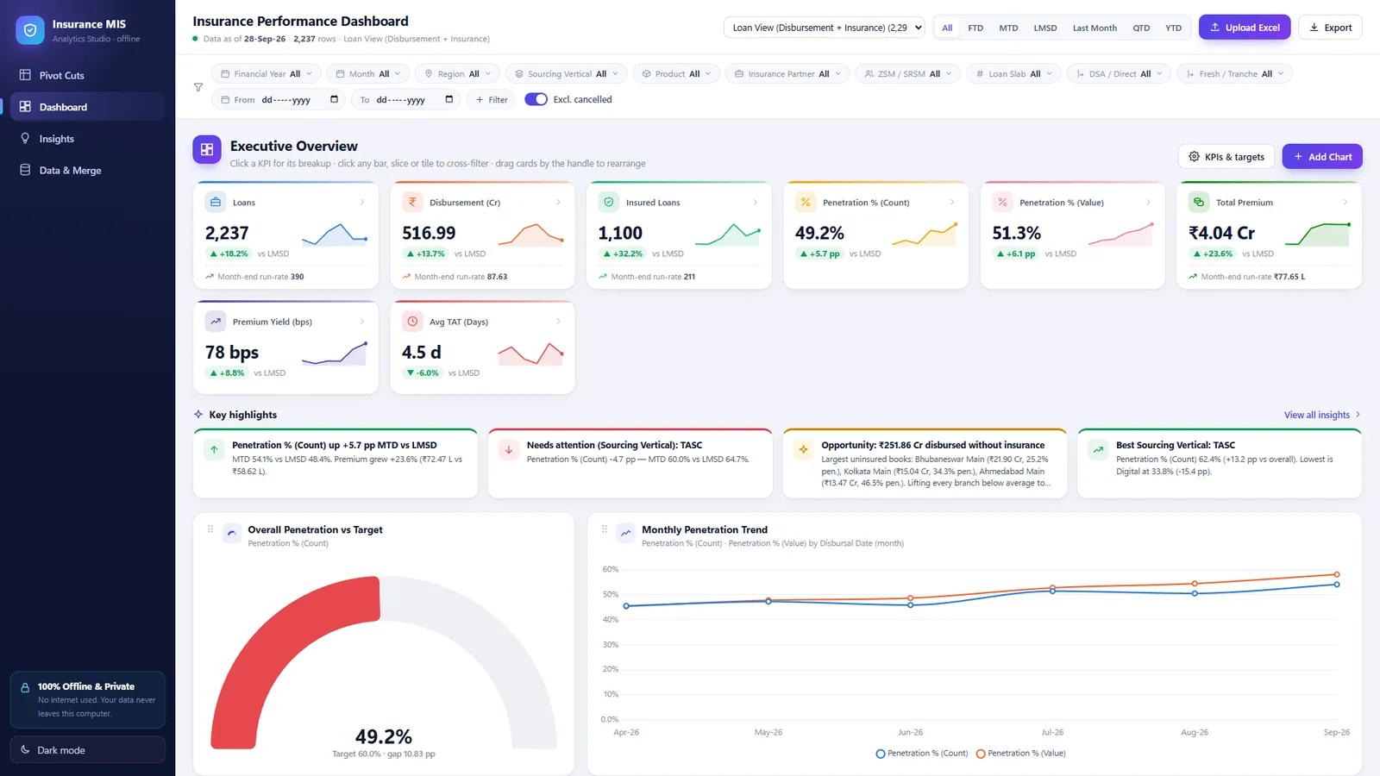Open Pivot Cuts in the sidebar
Image resolution: width=1380 pixels, height=776 pixels.
click(87, 75)
